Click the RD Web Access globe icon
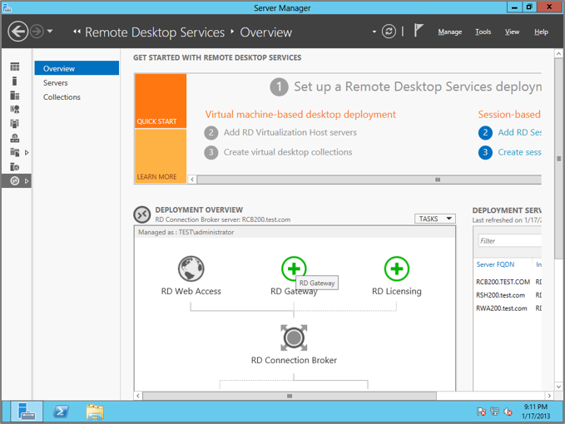This screenshot has height=424, width=565. [x=191, y=269]
